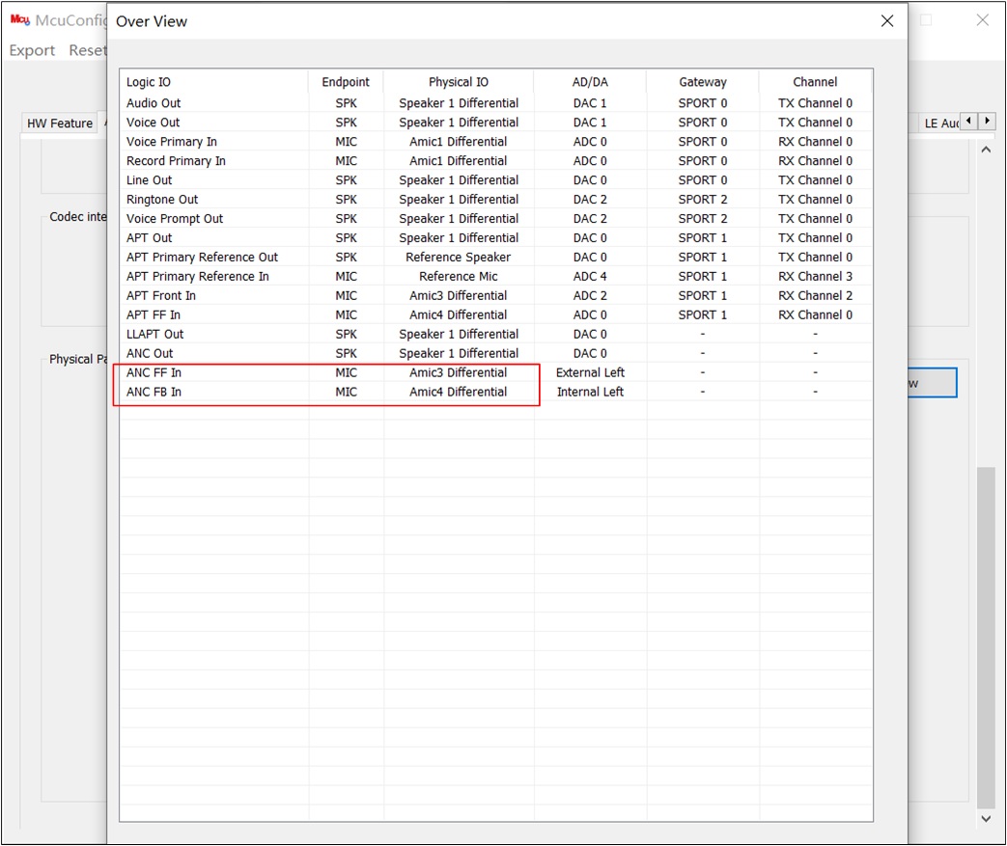Close the Over View dialog
Image resolution: width=1007 pixels, height=846 pixels.
(886, 21)
